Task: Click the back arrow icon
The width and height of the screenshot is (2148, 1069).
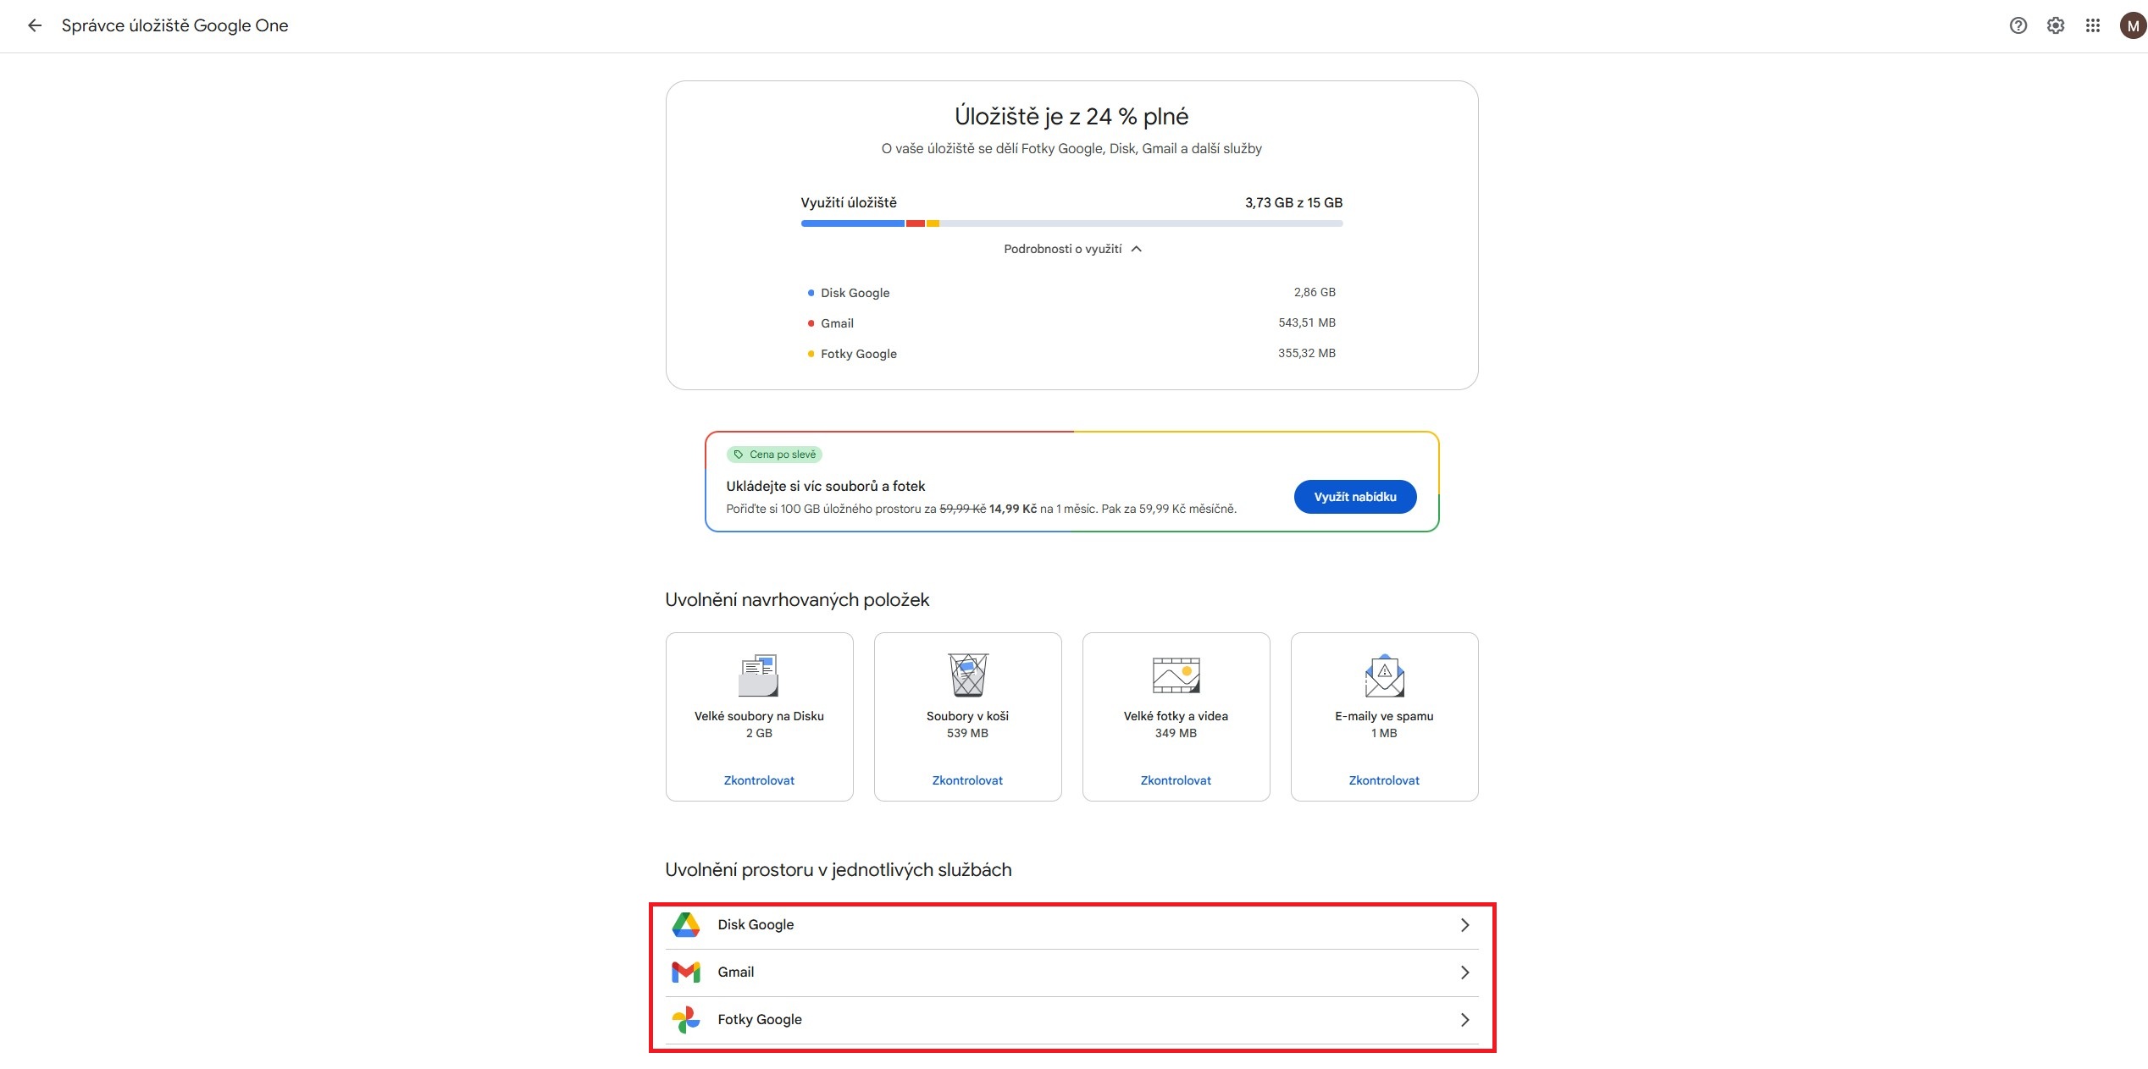Action: 35,25
